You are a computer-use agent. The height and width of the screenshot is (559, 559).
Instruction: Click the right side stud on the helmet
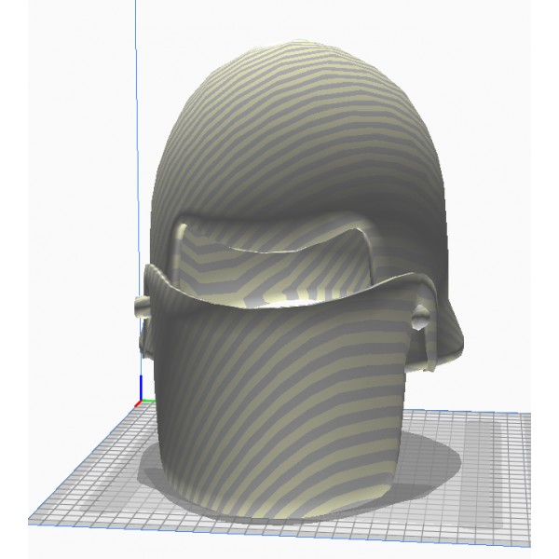click(421, 317)
